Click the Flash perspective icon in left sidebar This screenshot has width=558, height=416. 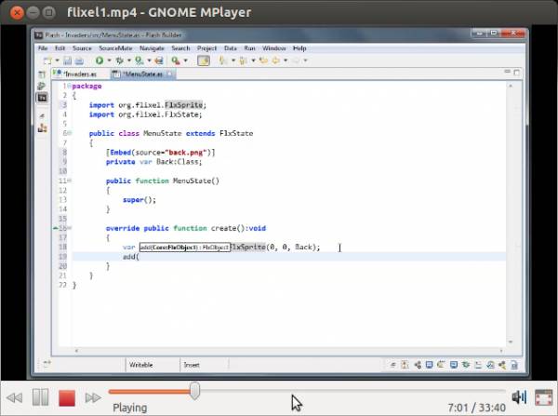pyautogui.click(x=42, y=98)
